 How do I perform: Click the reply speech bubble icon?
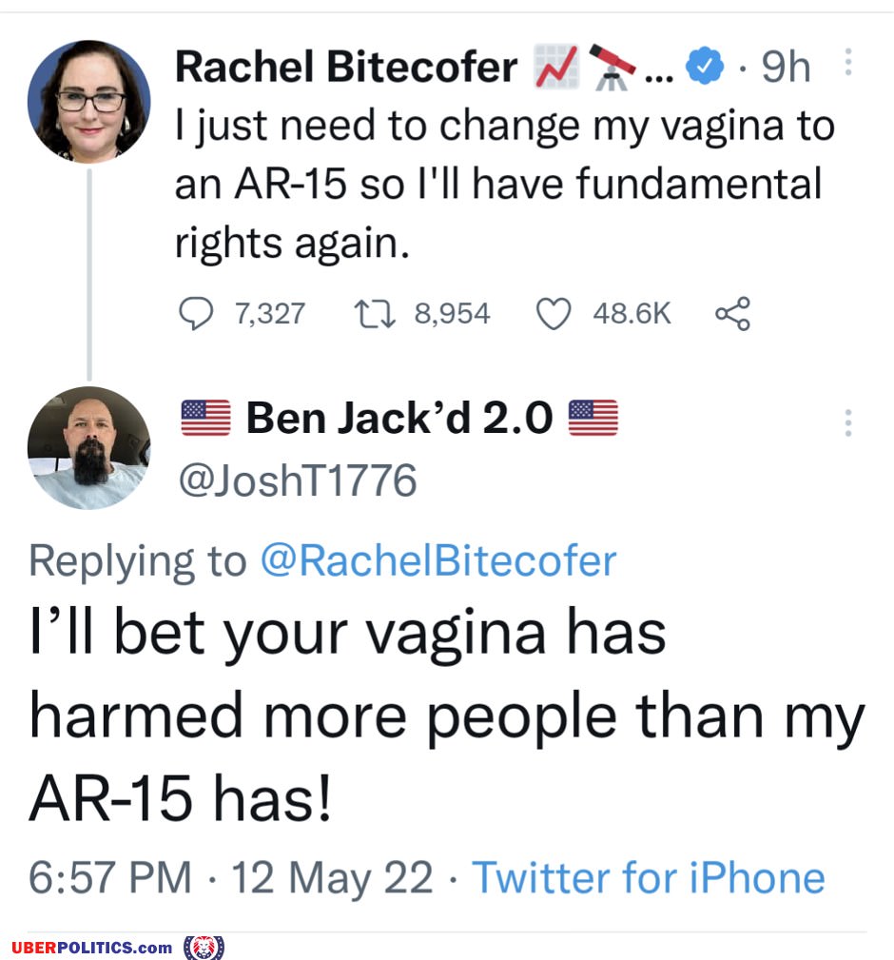coord(196,313)
